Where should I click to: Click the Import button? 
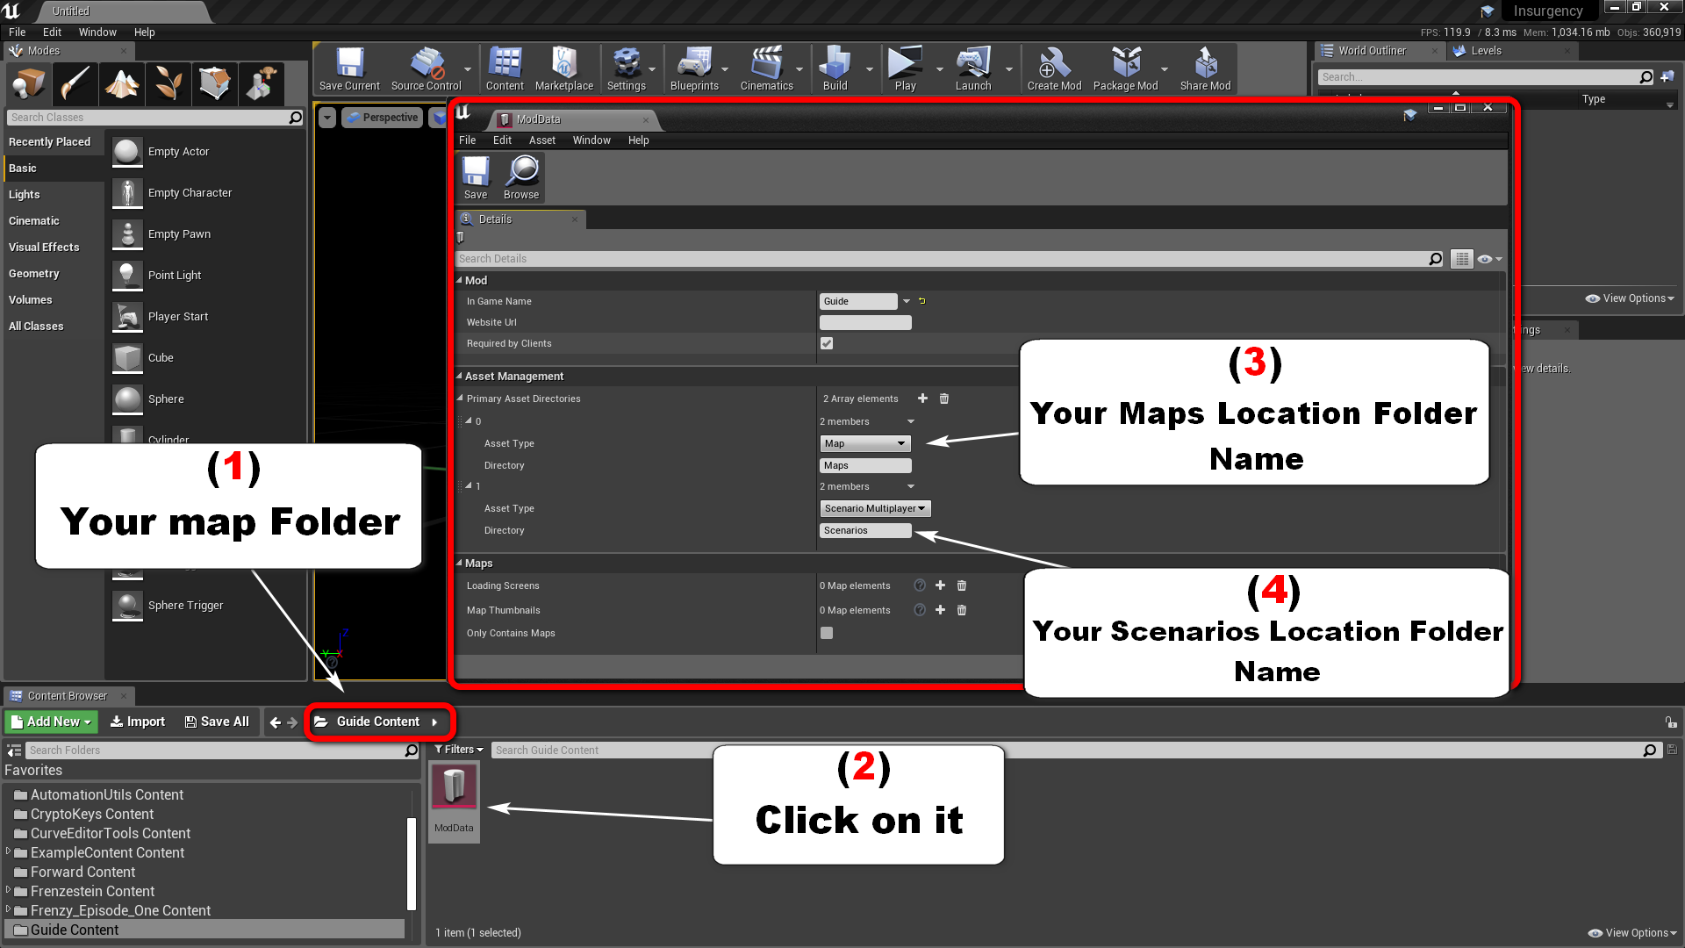[x=138, y=722]
